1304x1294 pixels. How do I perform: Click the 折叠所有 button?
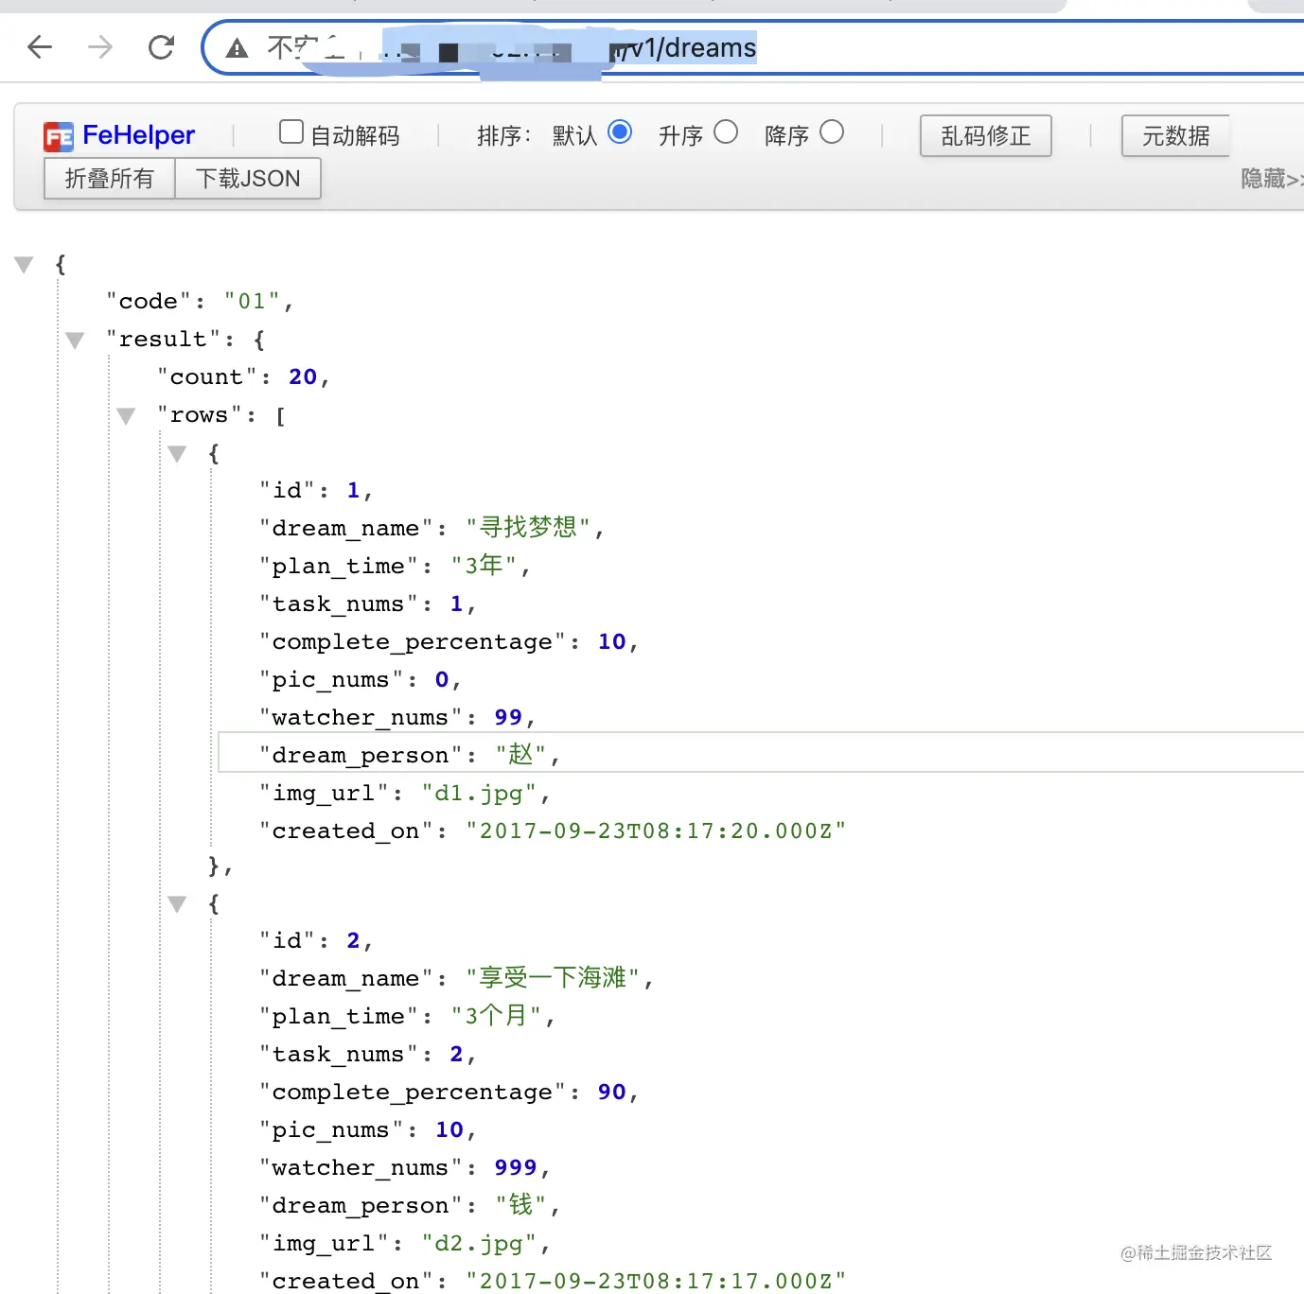[109, 179]
